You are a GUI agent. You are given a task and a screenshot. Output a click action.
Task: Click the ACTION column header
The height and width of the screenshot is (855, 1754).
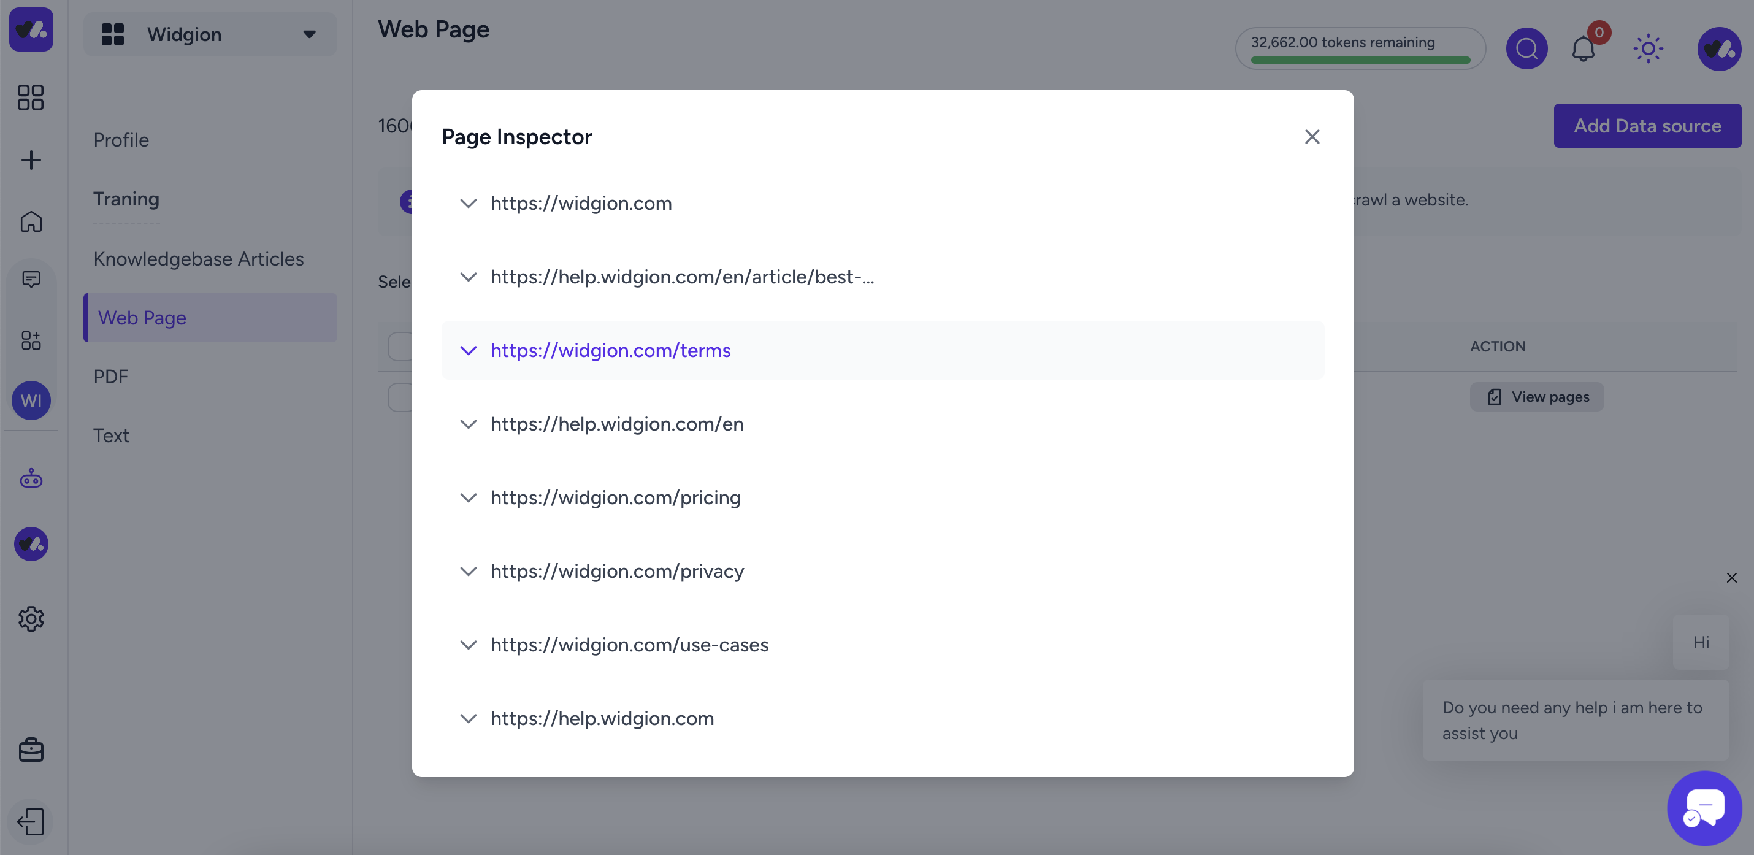click(x=1497, y=346)
